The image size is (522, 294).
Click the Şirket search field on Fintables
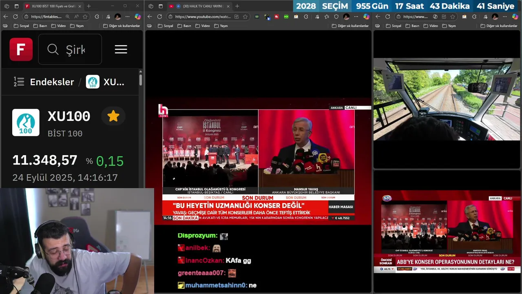[x=70, y=49]
